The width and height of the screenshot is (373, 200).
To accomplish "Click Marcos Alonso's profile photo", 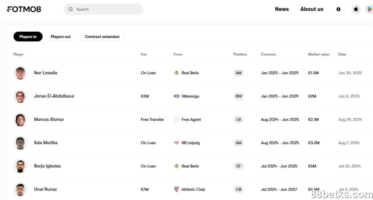I will pos(20,119).
